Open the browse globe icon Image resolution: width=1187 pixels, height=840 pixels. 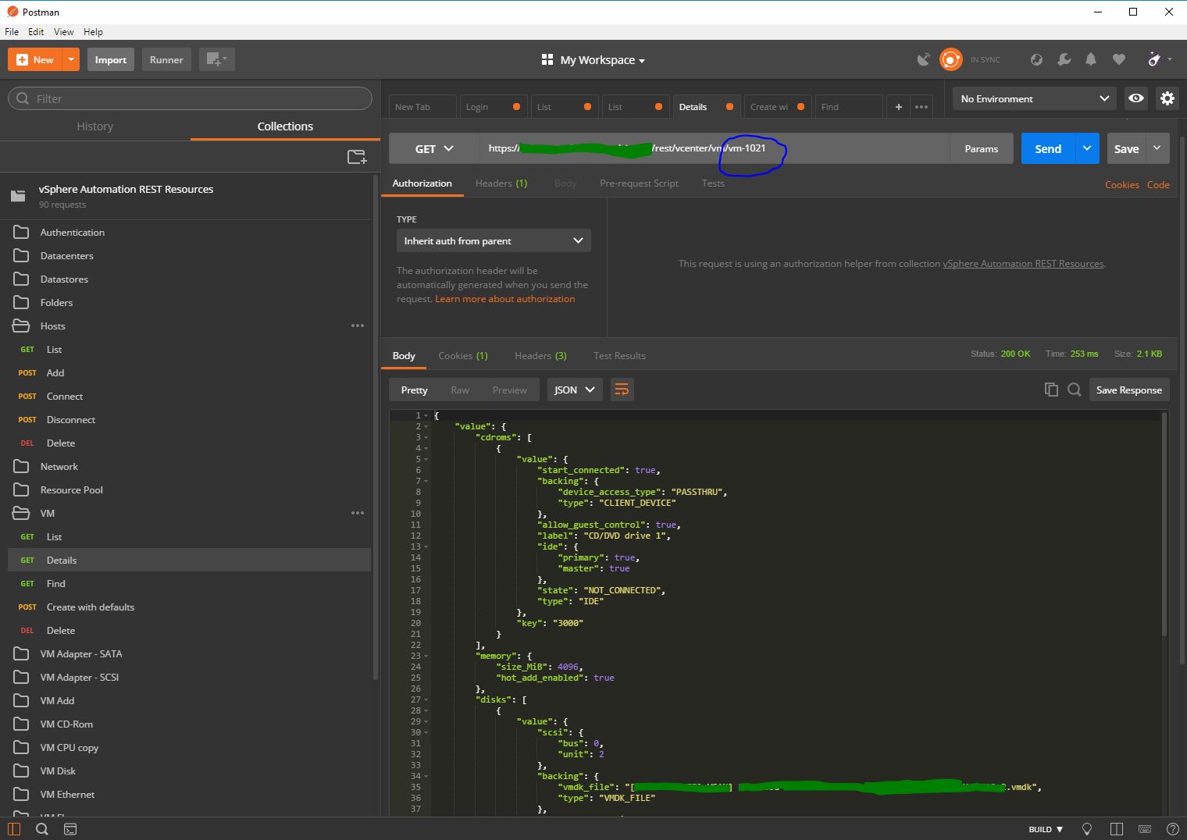tap(1036, 59)
